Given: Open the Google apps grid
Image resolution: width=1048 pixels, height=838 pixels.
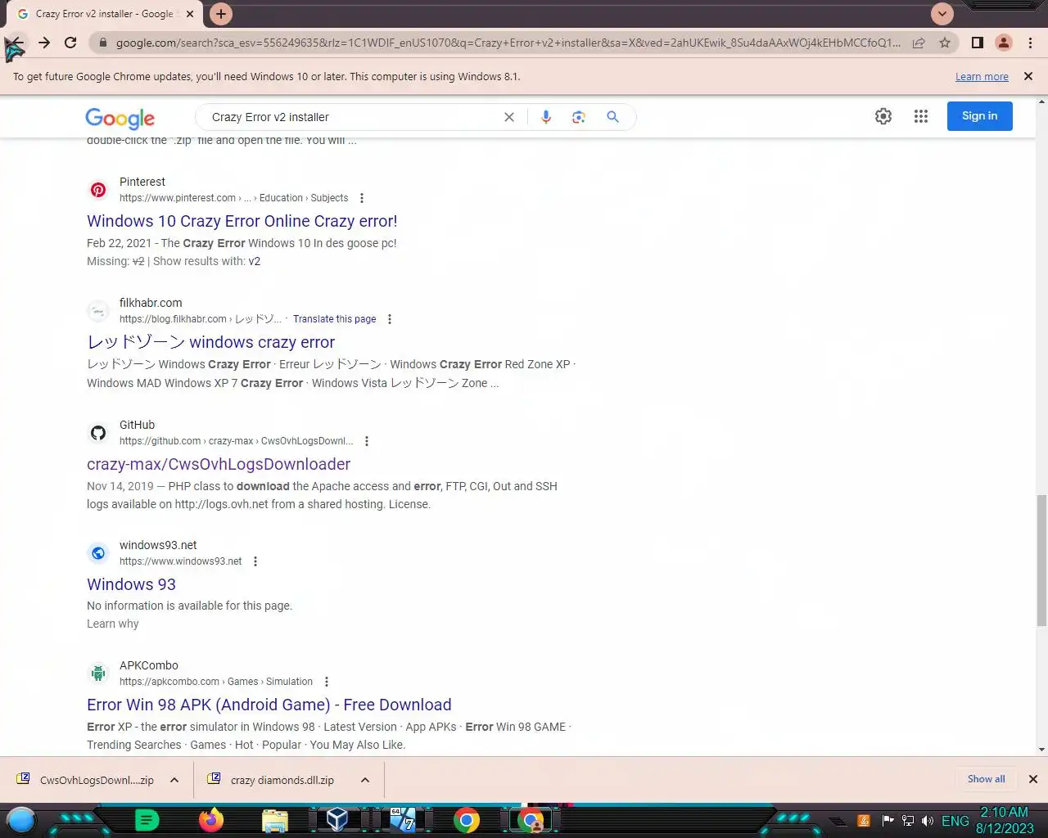Looking at the screenshot, I should point(921,116).
